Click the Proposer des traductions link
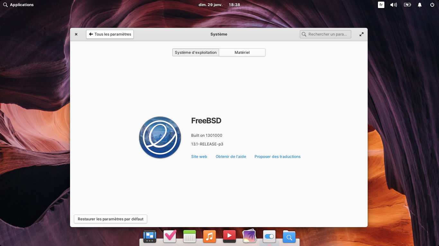Screen dimensions: 439x246 pyautogui.click(x=277, y=157)
